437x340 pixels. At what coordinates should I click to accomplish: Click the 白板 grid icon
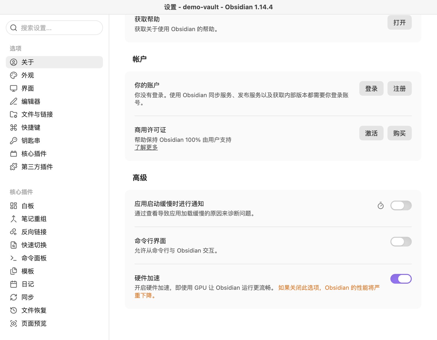[x=14, y=206]
